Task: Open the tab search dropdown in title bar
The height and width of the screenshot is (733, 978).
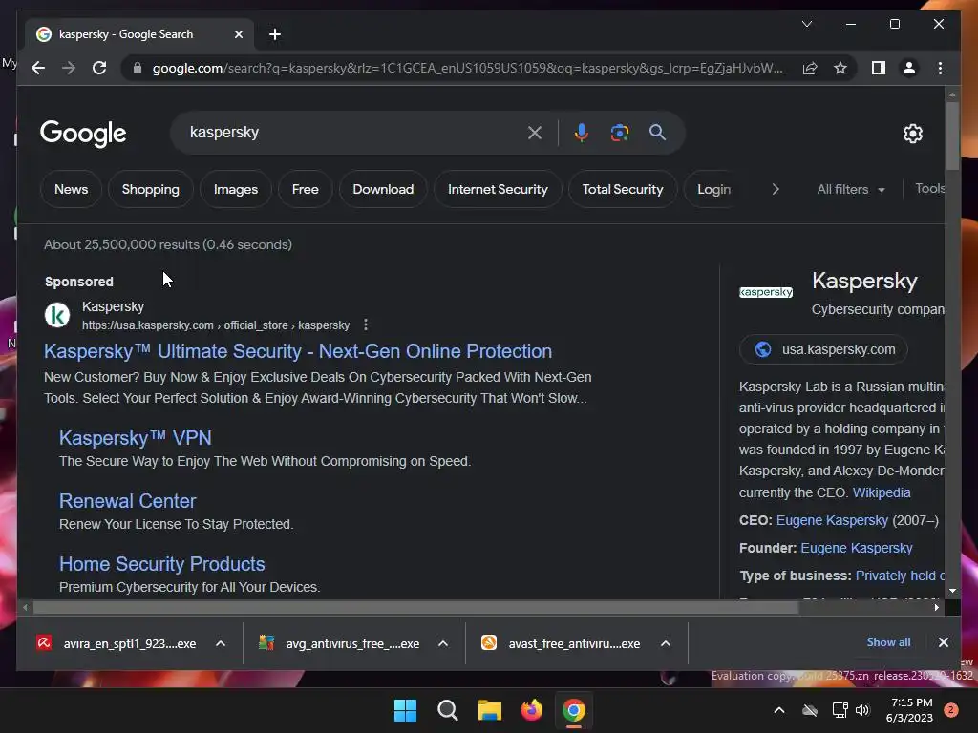Action: click(806, 24)
